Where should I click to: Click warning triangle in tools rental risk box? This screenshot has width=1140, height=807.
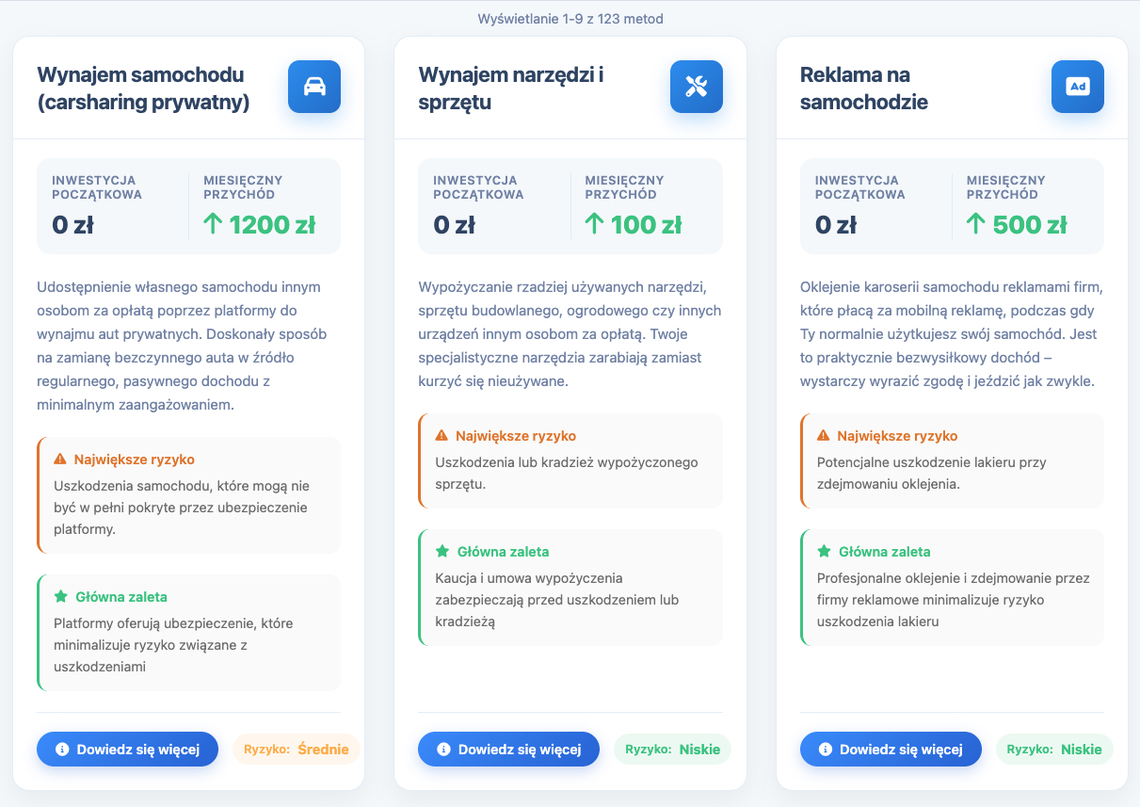pos(442,436)
